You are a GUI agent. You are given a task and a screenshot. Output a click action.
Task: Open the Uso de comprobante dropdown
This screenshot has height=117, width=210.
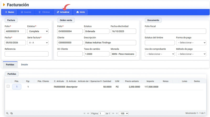coord(160,54)
